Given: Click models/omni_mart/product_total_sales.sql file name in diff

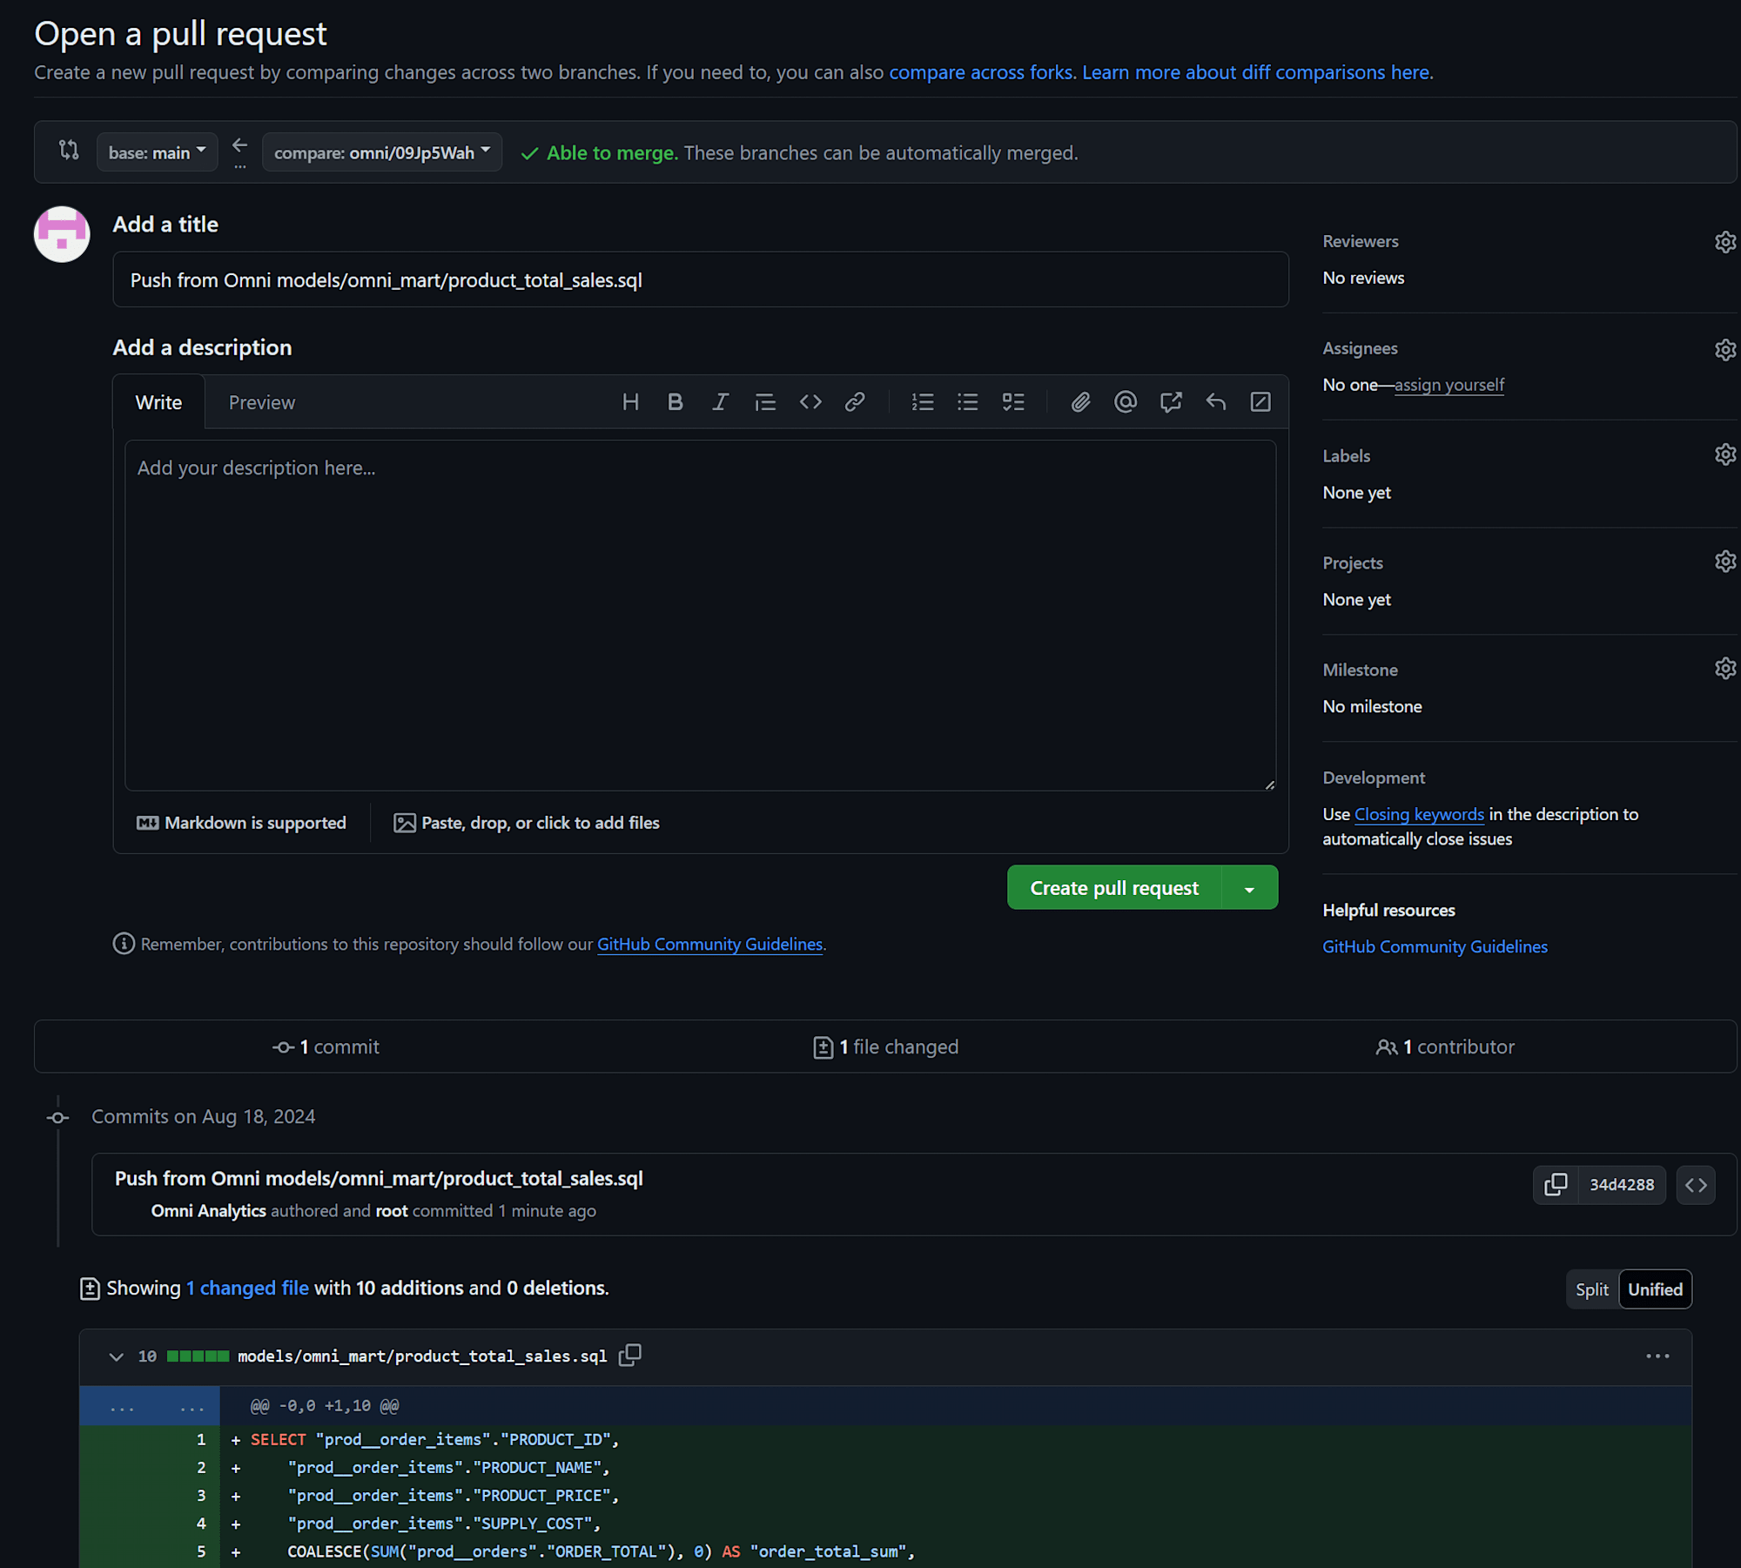Looking at the screenshot, I should click(x=422, y=1356).
